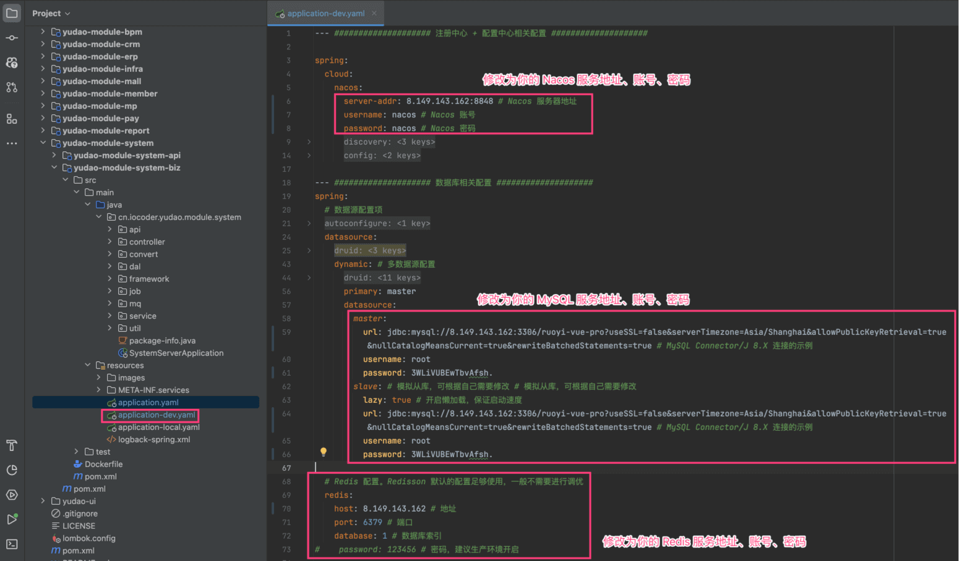The height and width of the screenshot is (561, 959).
Task: Show more tool windows via ellipsis
Action: click(12, 143)
